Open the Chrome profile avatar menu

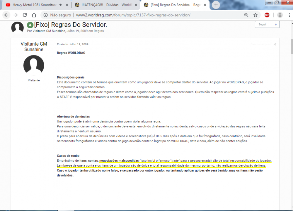[x=280, y=15]
